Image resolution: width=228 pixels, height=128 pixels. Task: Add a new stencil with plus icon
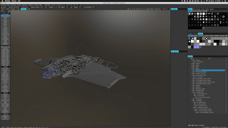tap(201, 47)
